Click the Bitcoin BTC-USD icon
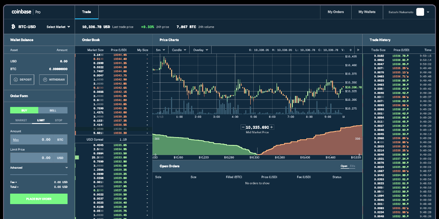 click(13, 27)
